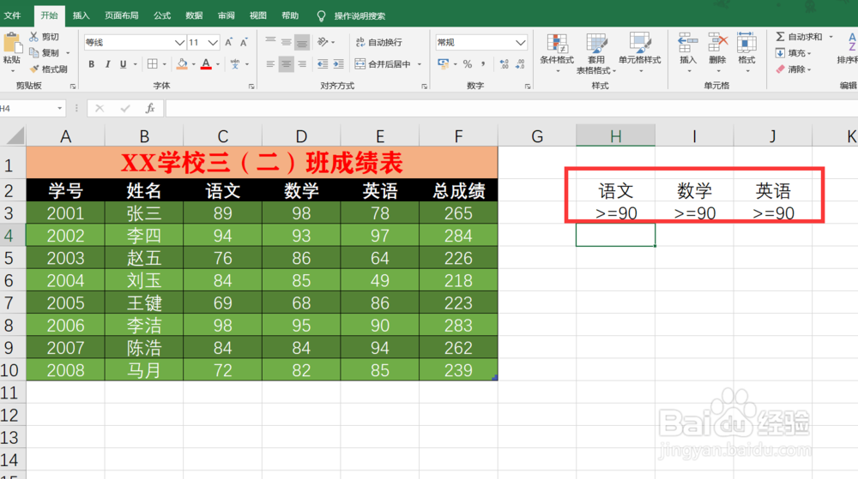Apply red font color with A icon
The image size is (858, 479).
(206, 64)
